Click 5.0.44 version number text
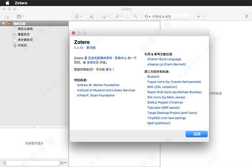This screenshot has width=252, height=167. coord(79,48)
